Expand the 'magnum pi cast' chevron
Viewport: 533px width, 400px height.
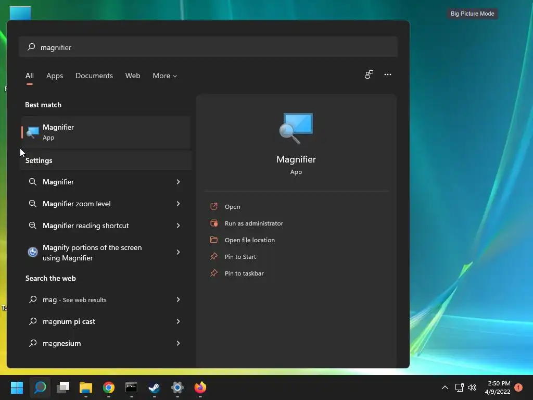coord(178,321)
